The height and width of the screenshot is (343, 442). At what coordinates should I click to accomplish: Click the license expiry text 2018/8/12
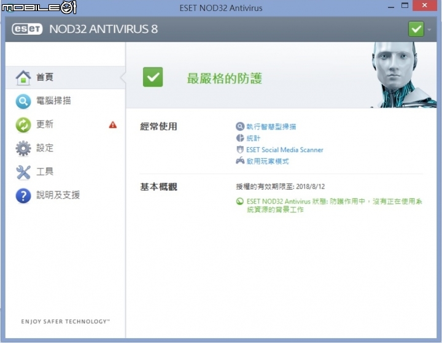tap(280, 187)
